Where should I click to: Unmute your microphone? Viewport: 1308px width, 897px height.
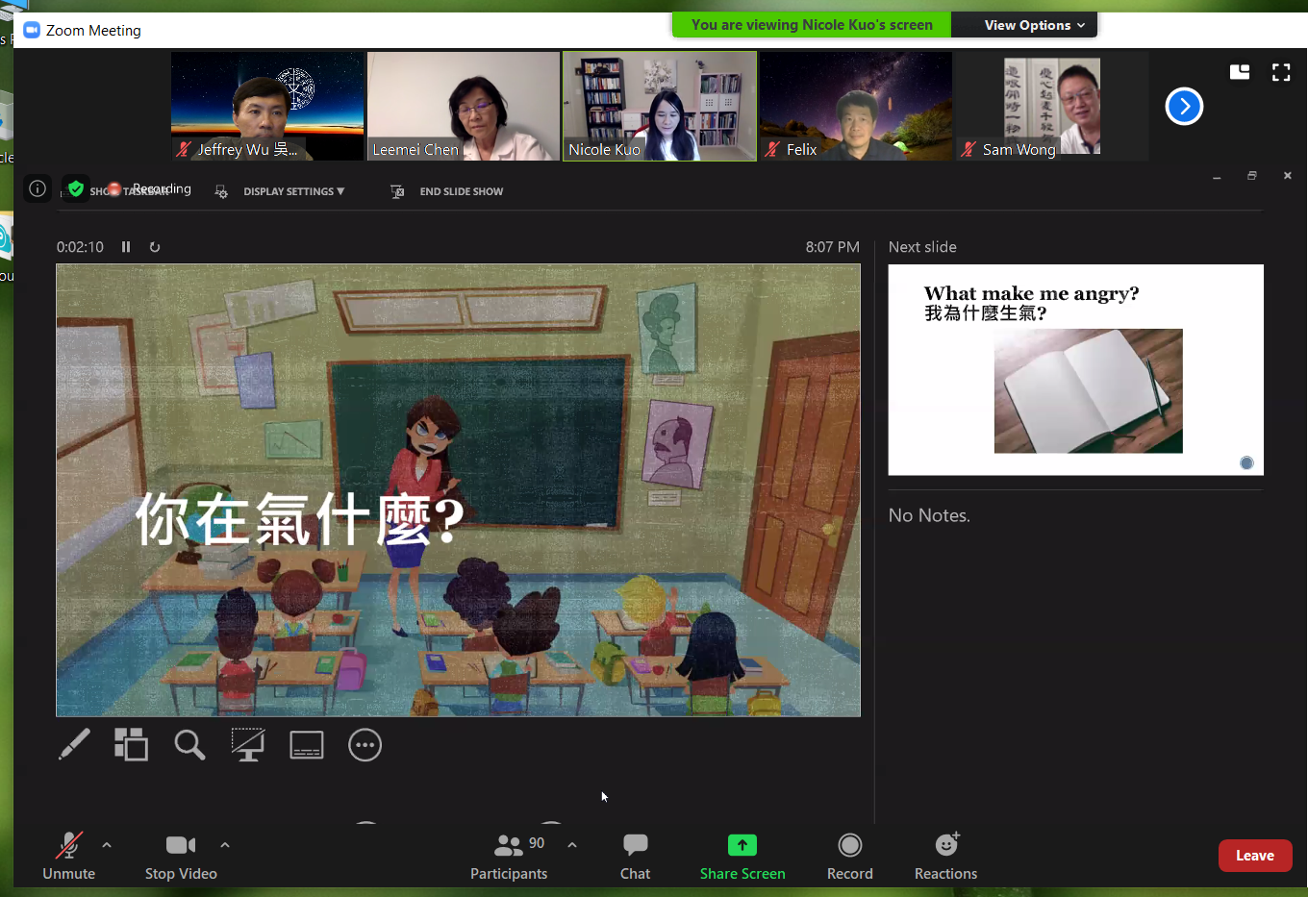(x=68, y=855)
